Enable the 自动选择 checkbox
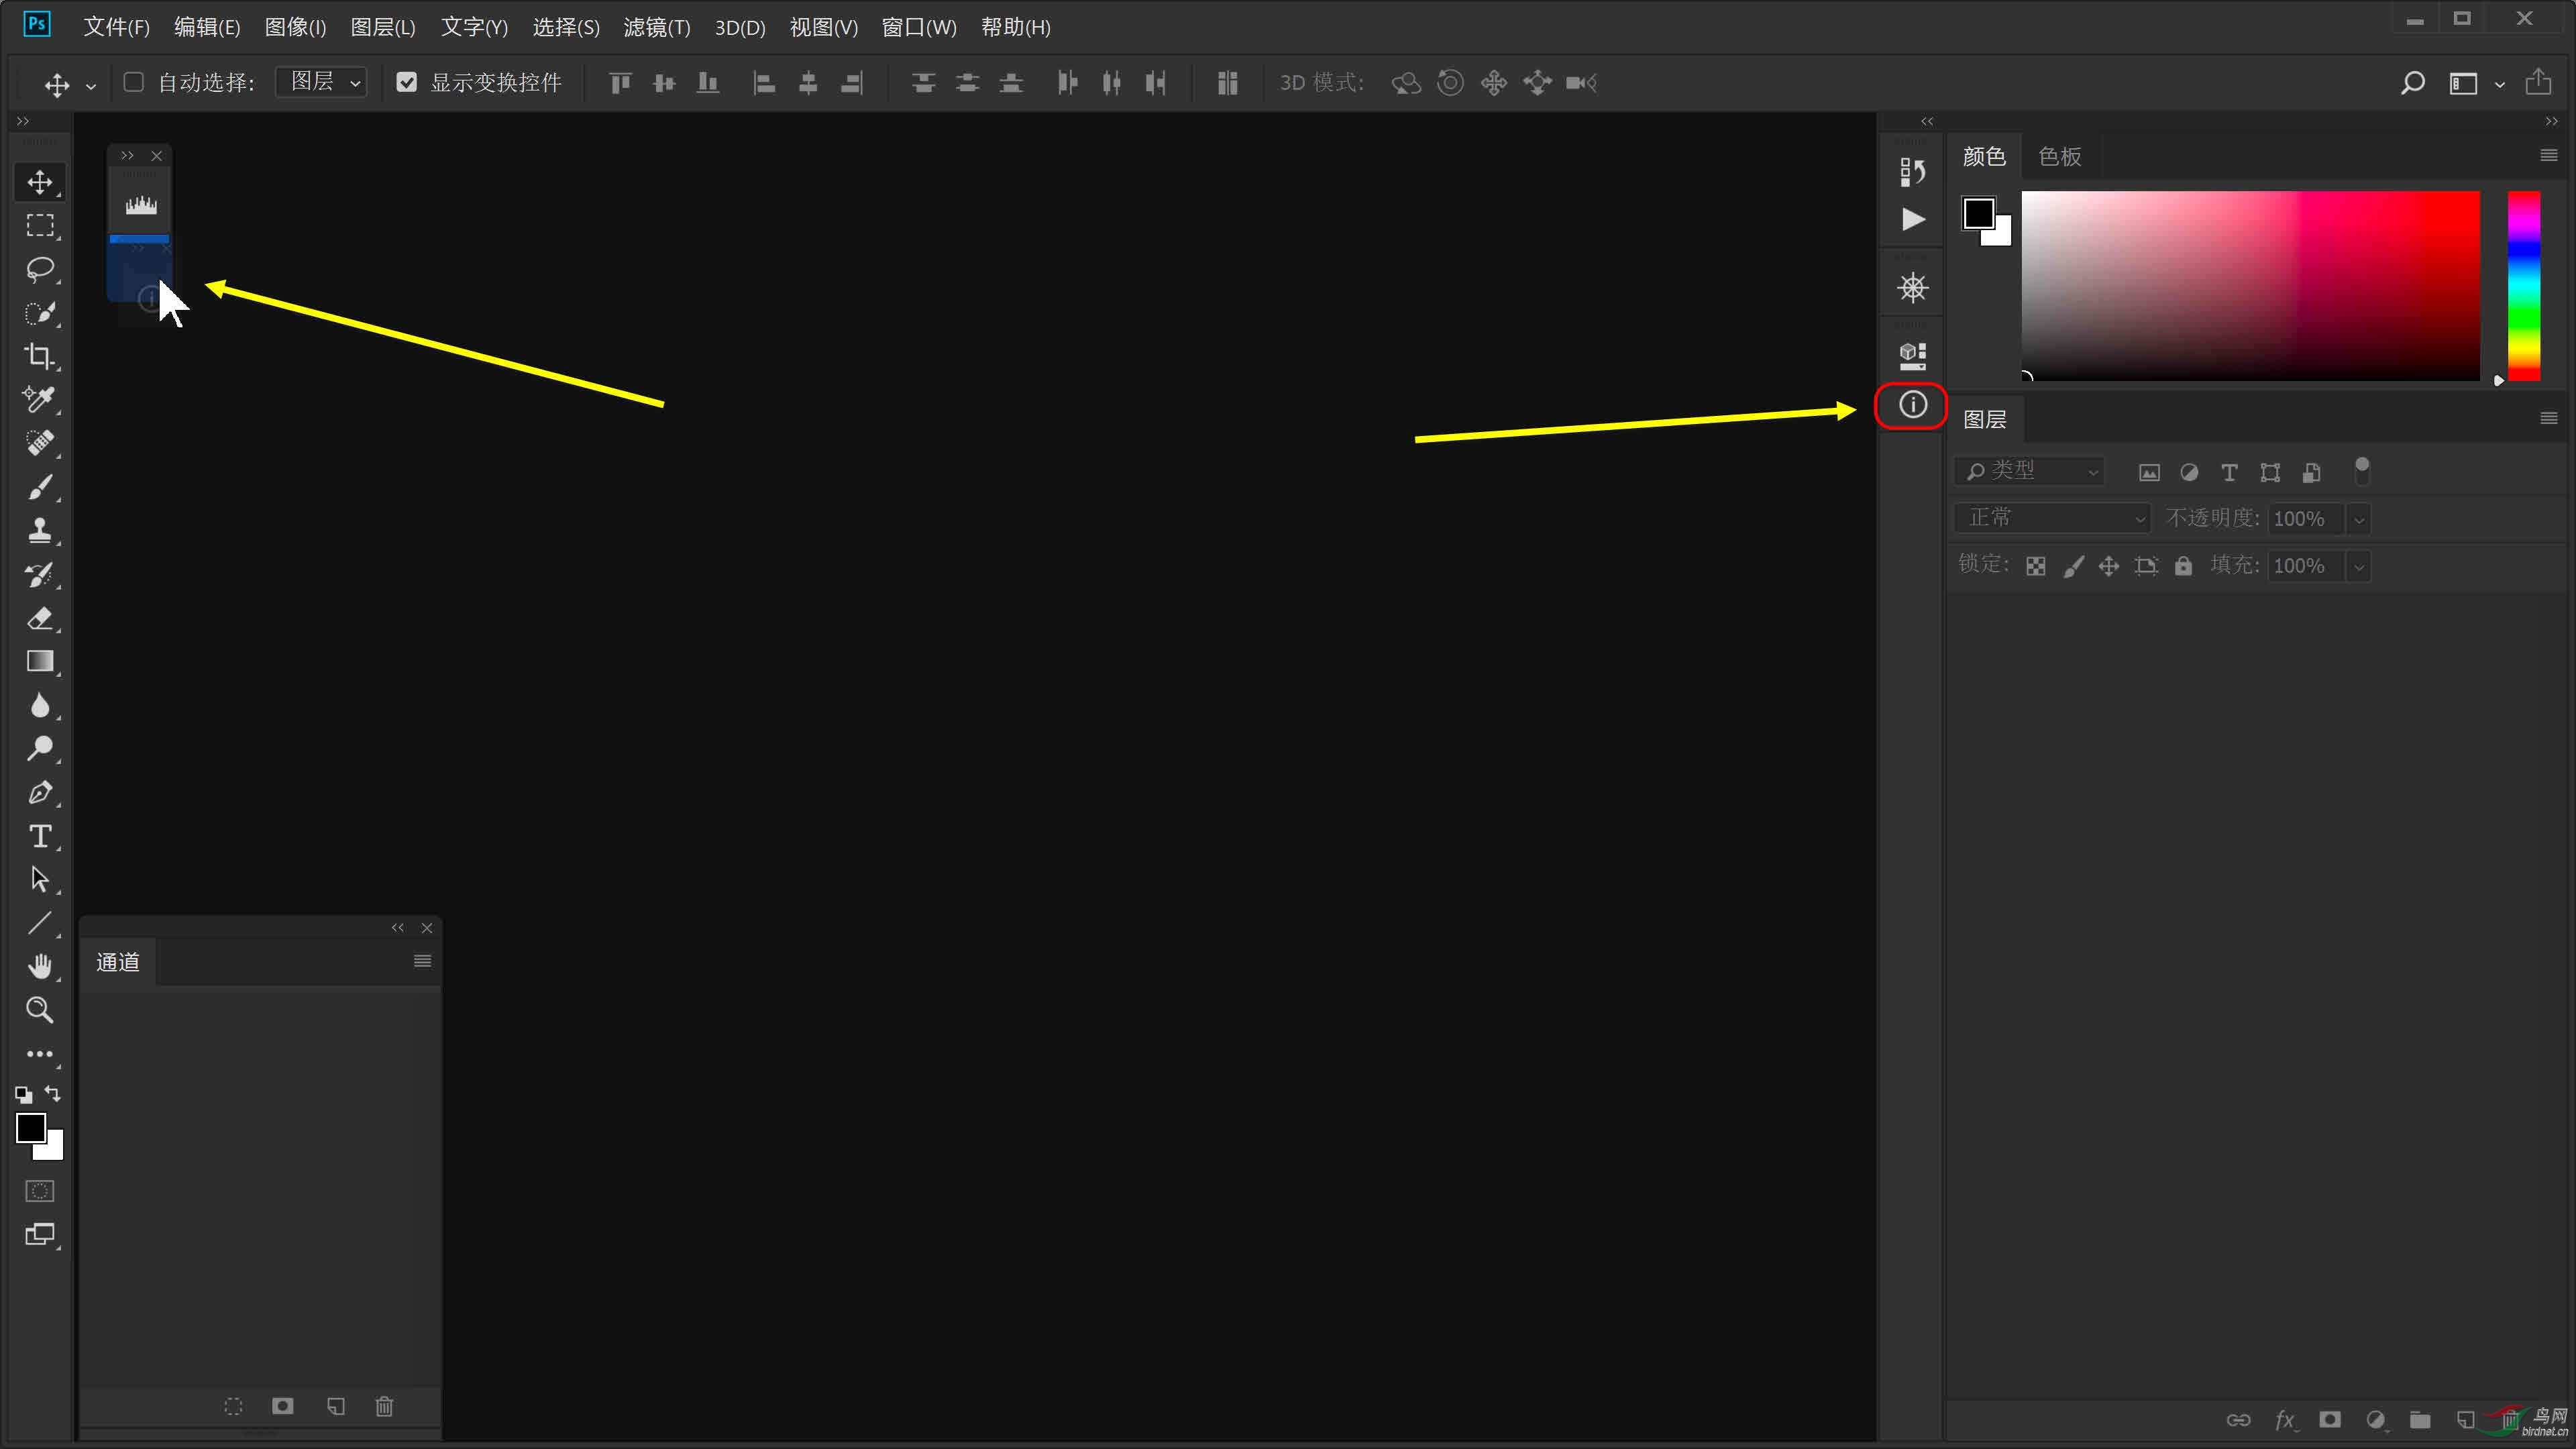The height and width of the screenshot is (1449, 2576). 133,82
